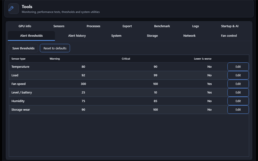Click Reset to defaults button
Viewport: 258px width, 161px height.
55,48
